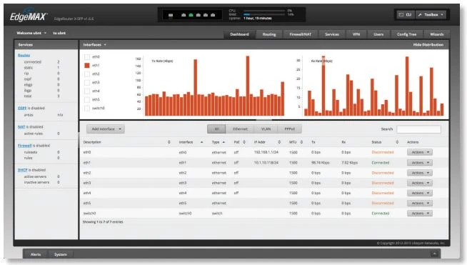Image resolution: width=467 pixels, height=265 pixels.
Task: Expand the Interfaces panel dropdown
Action: pyautogui.click(x=94, y=45)
